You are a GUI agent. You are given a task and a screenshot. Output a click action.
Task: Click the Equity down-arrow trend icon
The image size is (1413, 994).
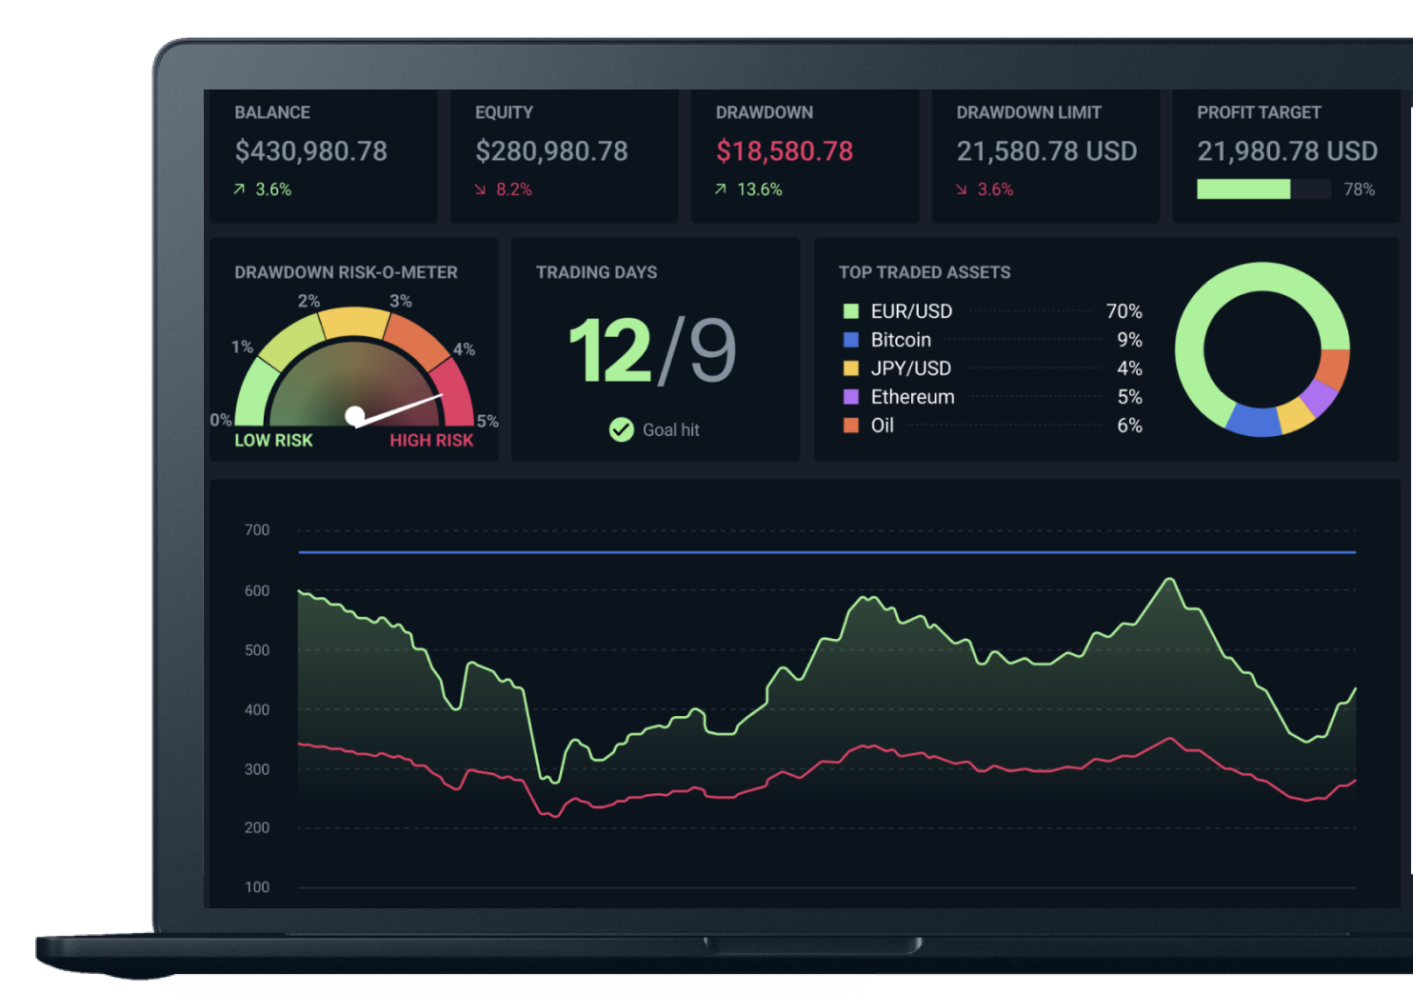click(x=480, y=189)
